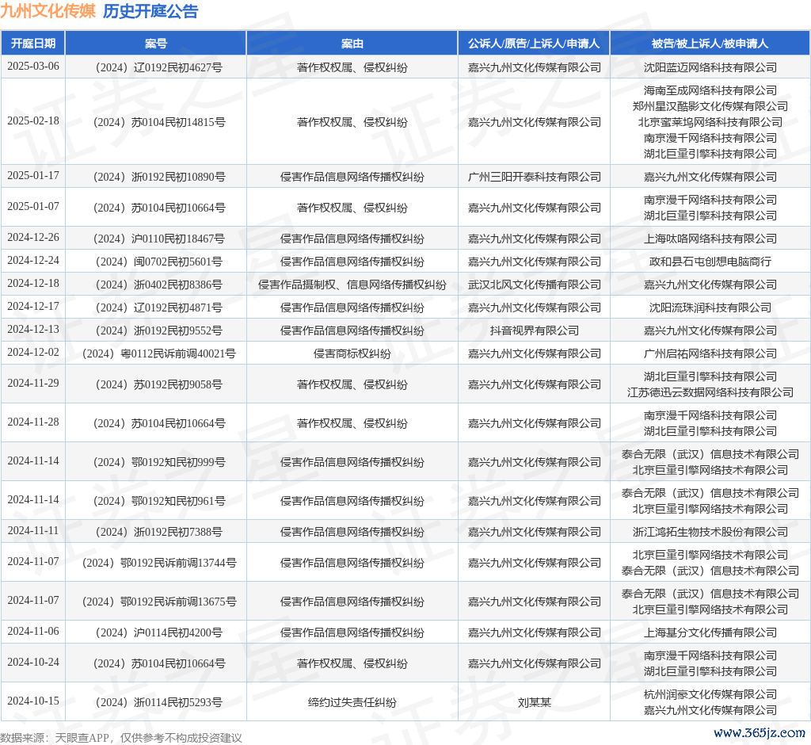Image resolution: width=811 pixels, height=745 pixels.
Task: Click the 九州文化传媒 title text
Action: (48, 11)
